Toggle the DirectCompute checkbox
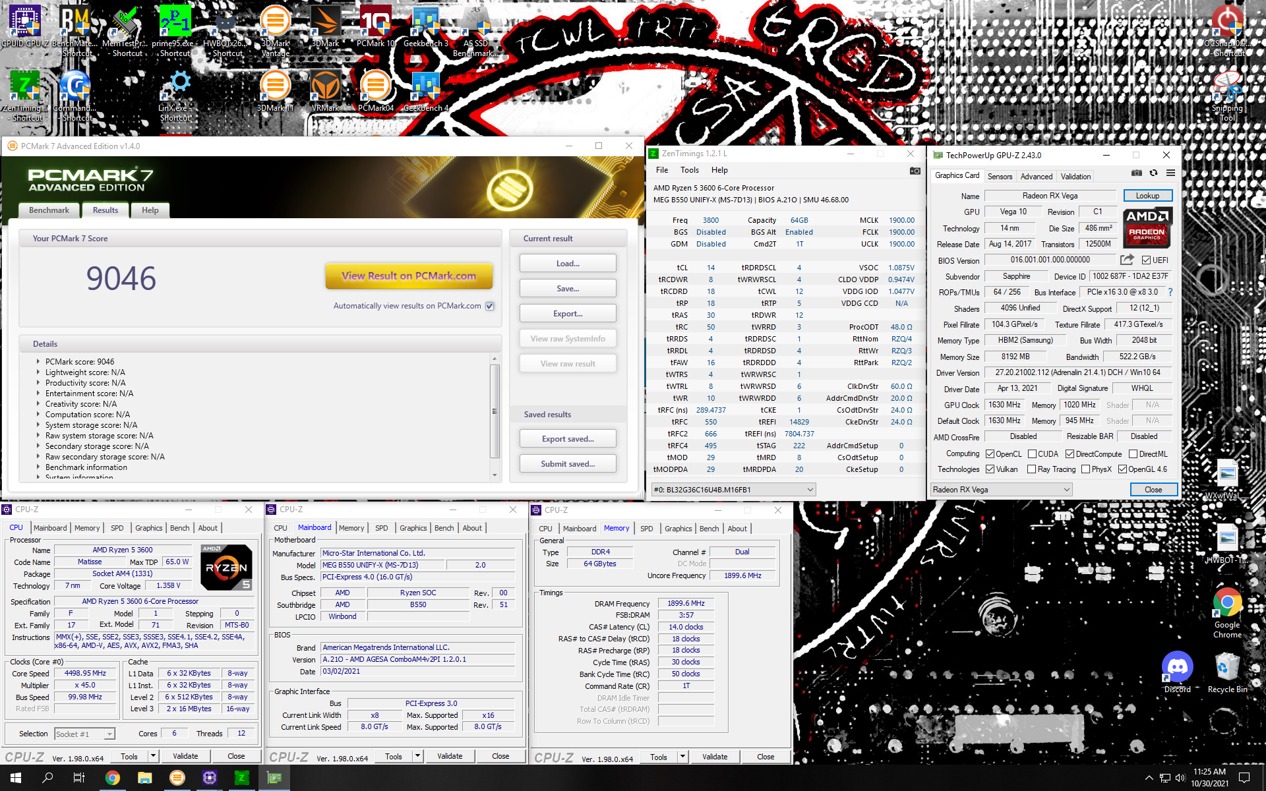Image resolution: width=1266 pixels, height=791 pixels. point(1070,454)
